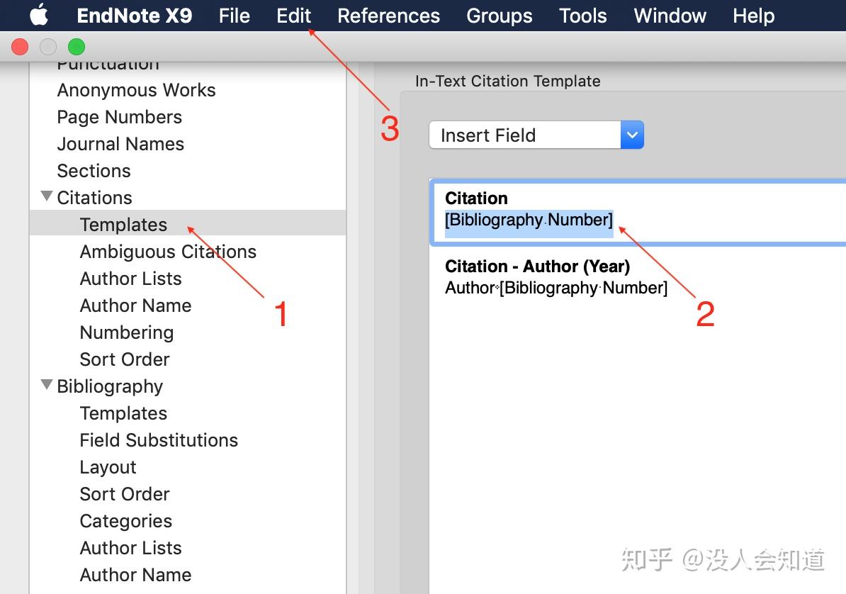Select Field Substitutions in the sidebar

click(159, 440)
